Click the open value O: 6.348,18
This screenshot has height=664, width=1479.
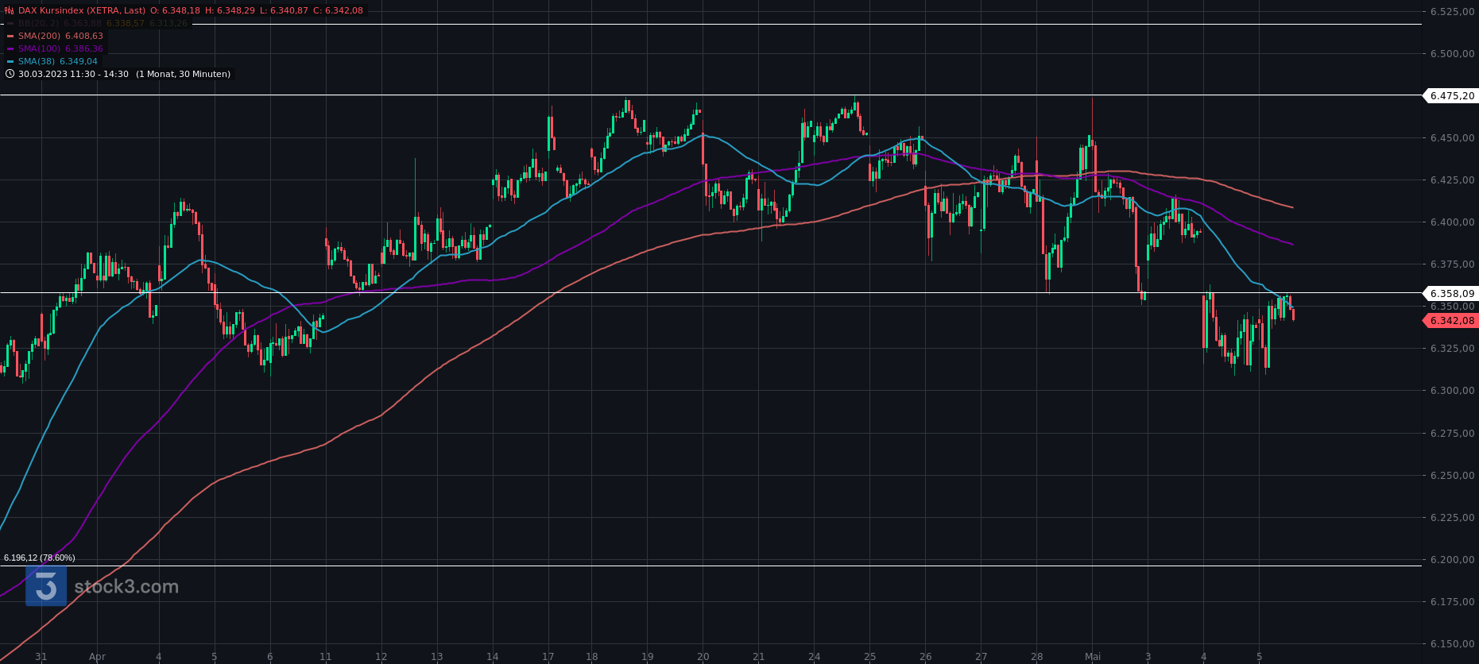175,10
